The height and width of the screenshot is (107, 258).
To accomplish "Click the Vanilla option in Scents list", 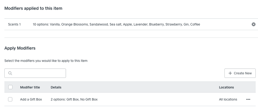I will (55, 24).
